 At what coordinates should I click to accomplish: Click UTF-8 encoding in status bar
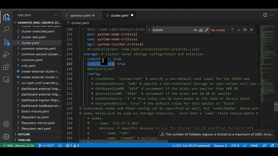click(x=235, y=146)
